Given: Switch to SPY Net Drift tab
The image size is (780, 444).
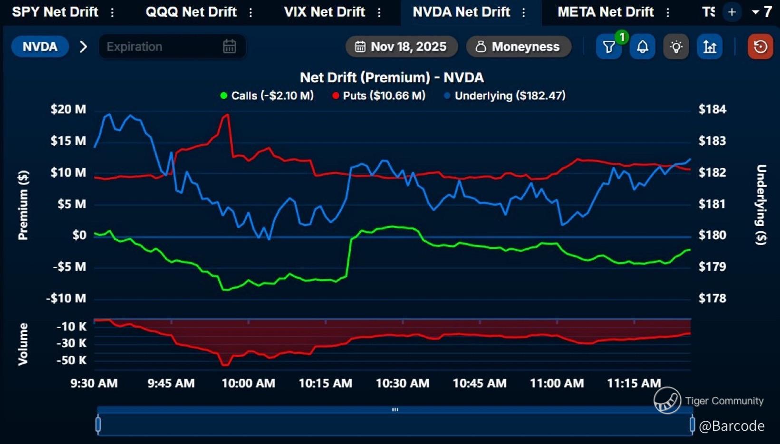Looking at the screenshot, I should click(x=55, y=12).
